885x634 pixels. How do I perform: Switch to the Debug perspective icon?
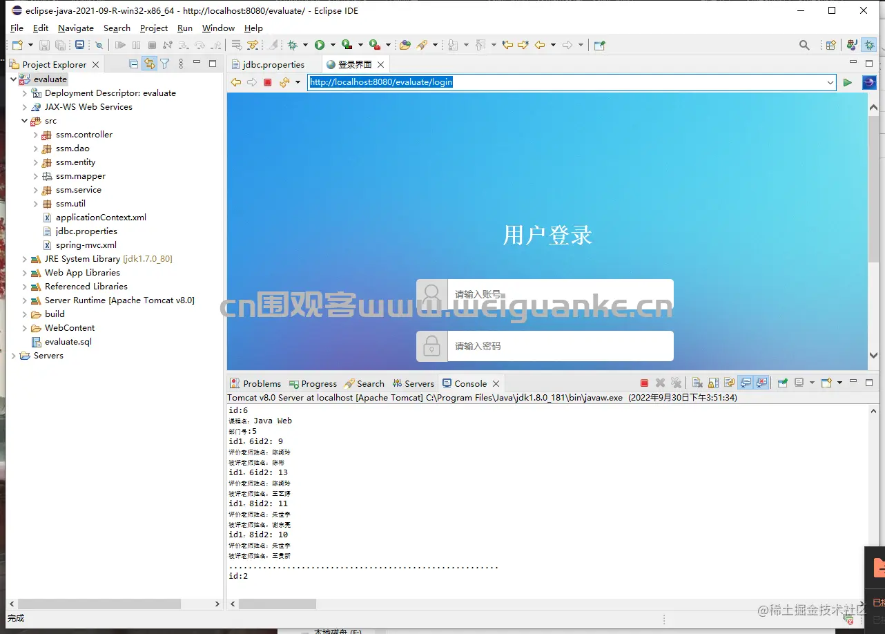tap(869, 45)
